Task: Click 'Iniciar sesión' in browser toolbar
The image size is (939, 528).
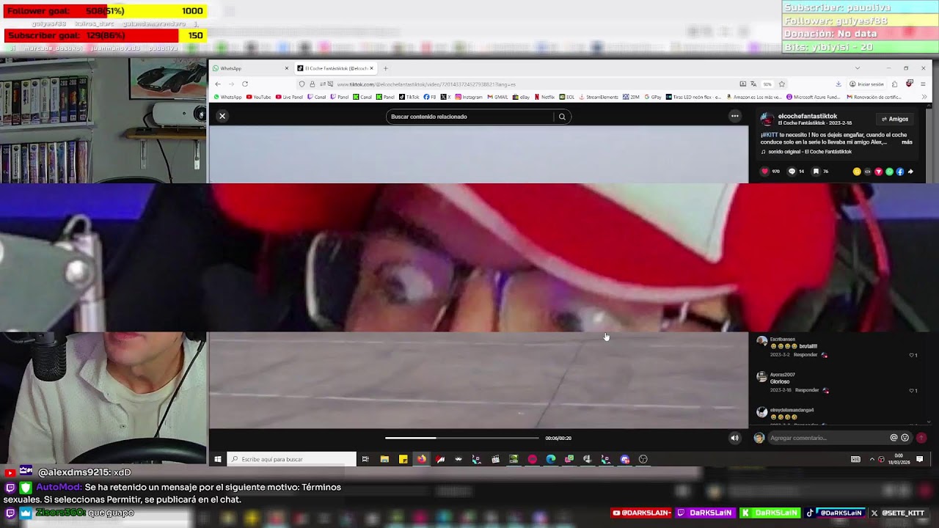Action: pos(866,84)
